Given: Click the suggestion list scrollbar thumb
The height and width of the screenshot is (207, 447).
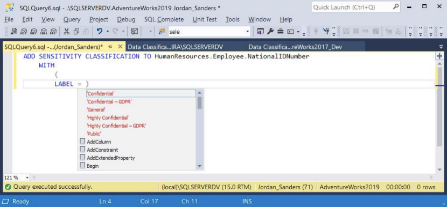Looking at the screenshot, I should coord(200,103).
